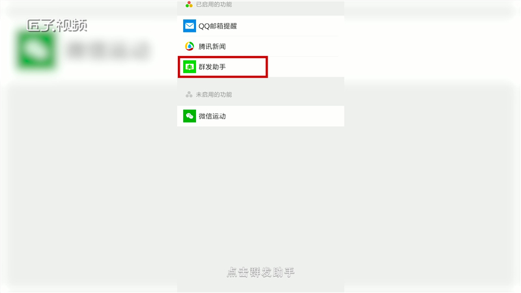Click the blurred title text beside large WeChat icon

click(109, 50)
